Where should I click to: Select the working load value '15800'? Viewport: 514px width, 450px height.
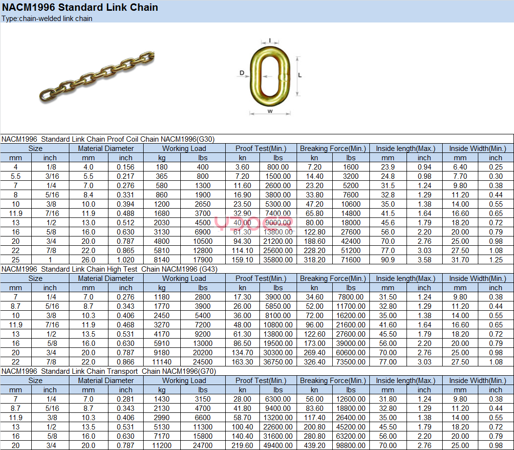[x=203, y=436]
